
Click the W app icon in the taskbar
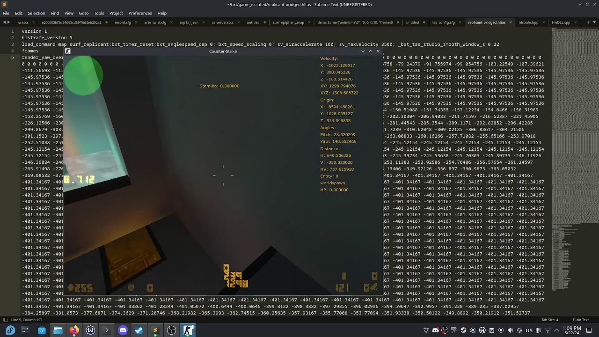90,330
